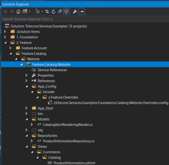Collapse the Feature.Catalog.Website project node
Image resolution: width=169 pixels, height=165 pixels.
(x=21, y=65)
